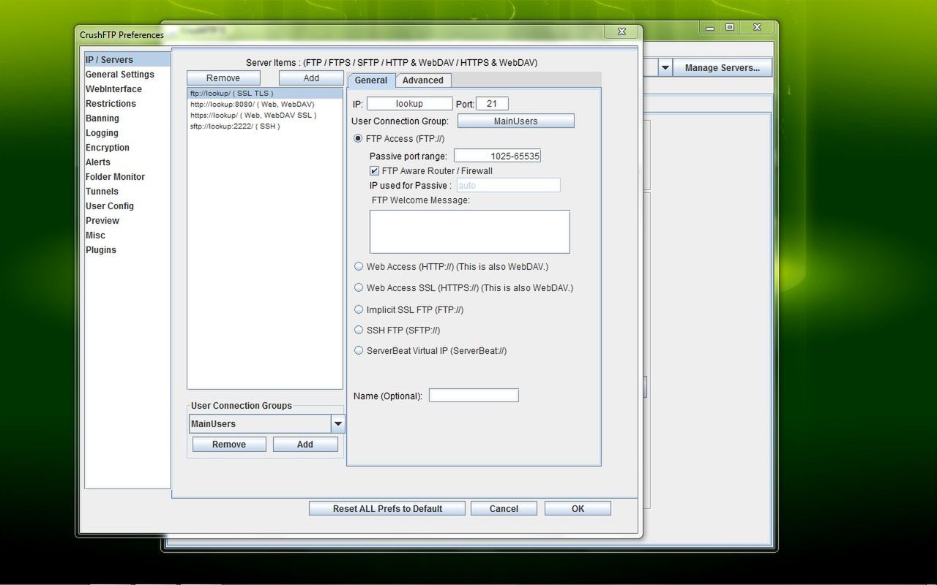
Task: Click Name (Optional) input field
Action: pos(474,396)
